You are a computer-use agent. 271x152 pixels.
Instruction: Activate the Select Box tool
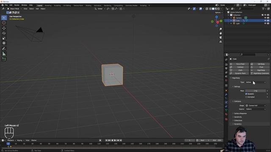(4, 18)
